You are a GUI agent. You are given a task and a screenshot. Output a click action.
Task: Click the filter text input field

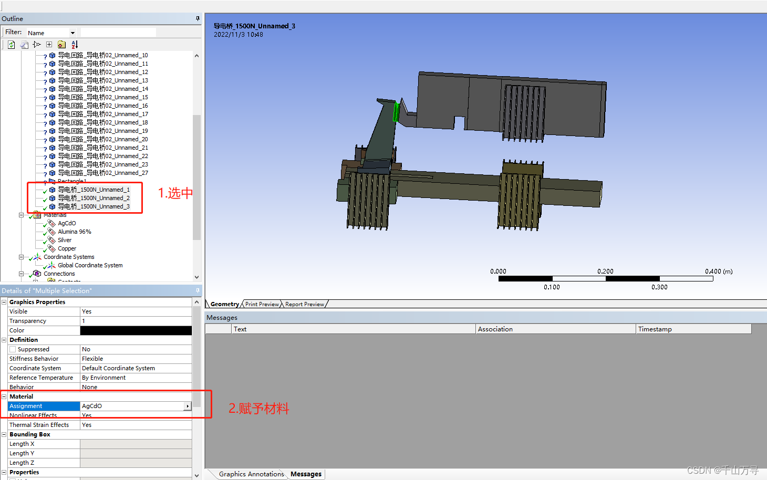coord(118,33)
